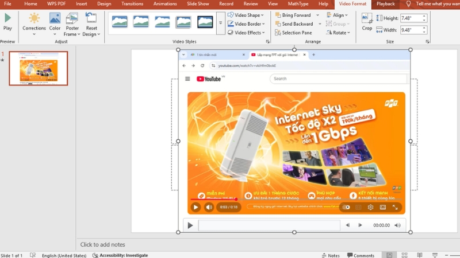This screenshot has width=460, height=258.
Task: Click the Crop tool
Action: coord(367,22)
